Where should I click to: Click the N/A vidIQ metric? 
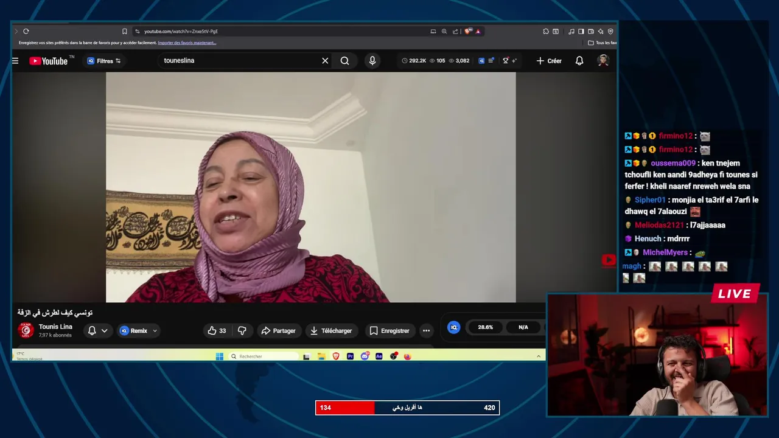click(523, 327)
